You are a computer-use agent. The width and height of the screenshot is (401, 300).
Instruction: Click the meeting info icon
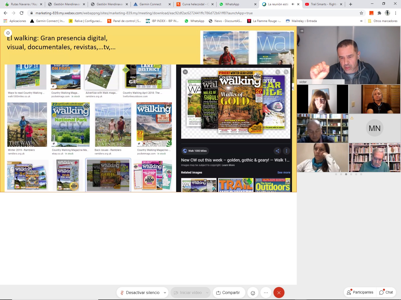click(8, 33)
